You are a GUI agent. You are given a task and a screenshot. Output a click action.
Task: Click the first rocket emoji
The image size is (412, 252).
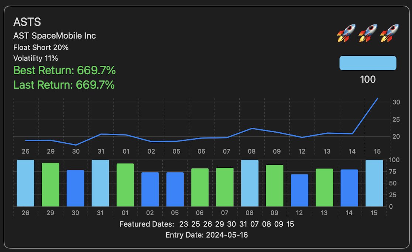click(346, 33)
